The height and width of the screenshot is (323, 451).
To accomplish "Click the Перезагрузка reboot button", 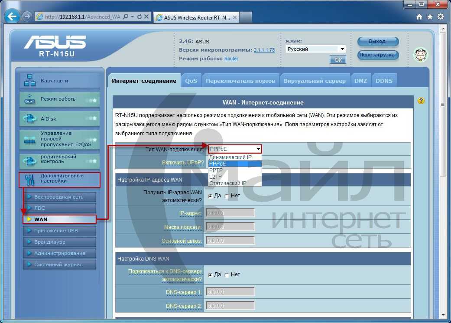I will [378, 55].
